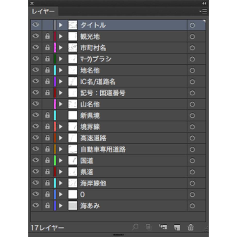Screen dimensions: 237x237
Task: Hide the 観光地 layer
Action: (36, 36)
